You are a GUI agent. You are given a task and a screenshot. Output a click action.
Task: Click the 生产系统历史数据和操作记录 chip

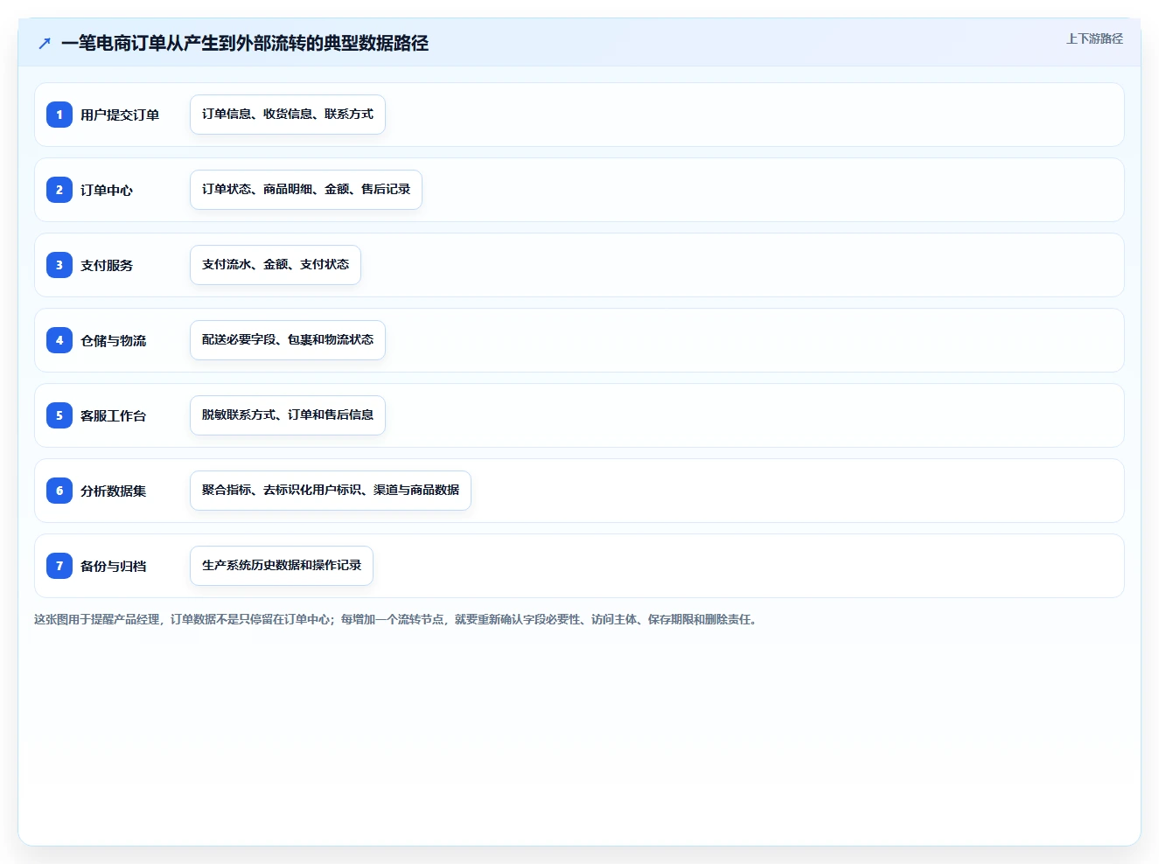tap(282, 566)
